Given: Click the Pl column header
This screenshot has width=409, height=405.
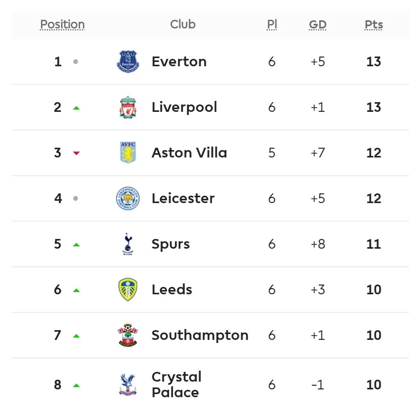Looking at the screenshot, I should tap(272, 25).
